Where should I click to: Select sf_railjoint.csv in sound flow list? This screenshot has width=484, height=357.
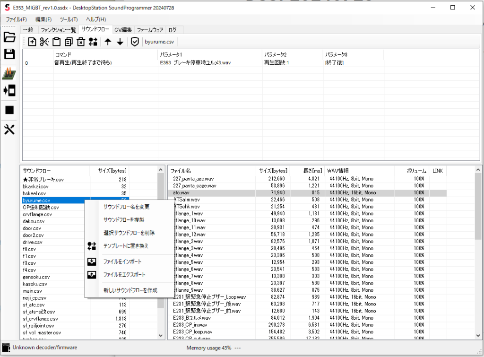pyautogui.click(x=38, y=325)
